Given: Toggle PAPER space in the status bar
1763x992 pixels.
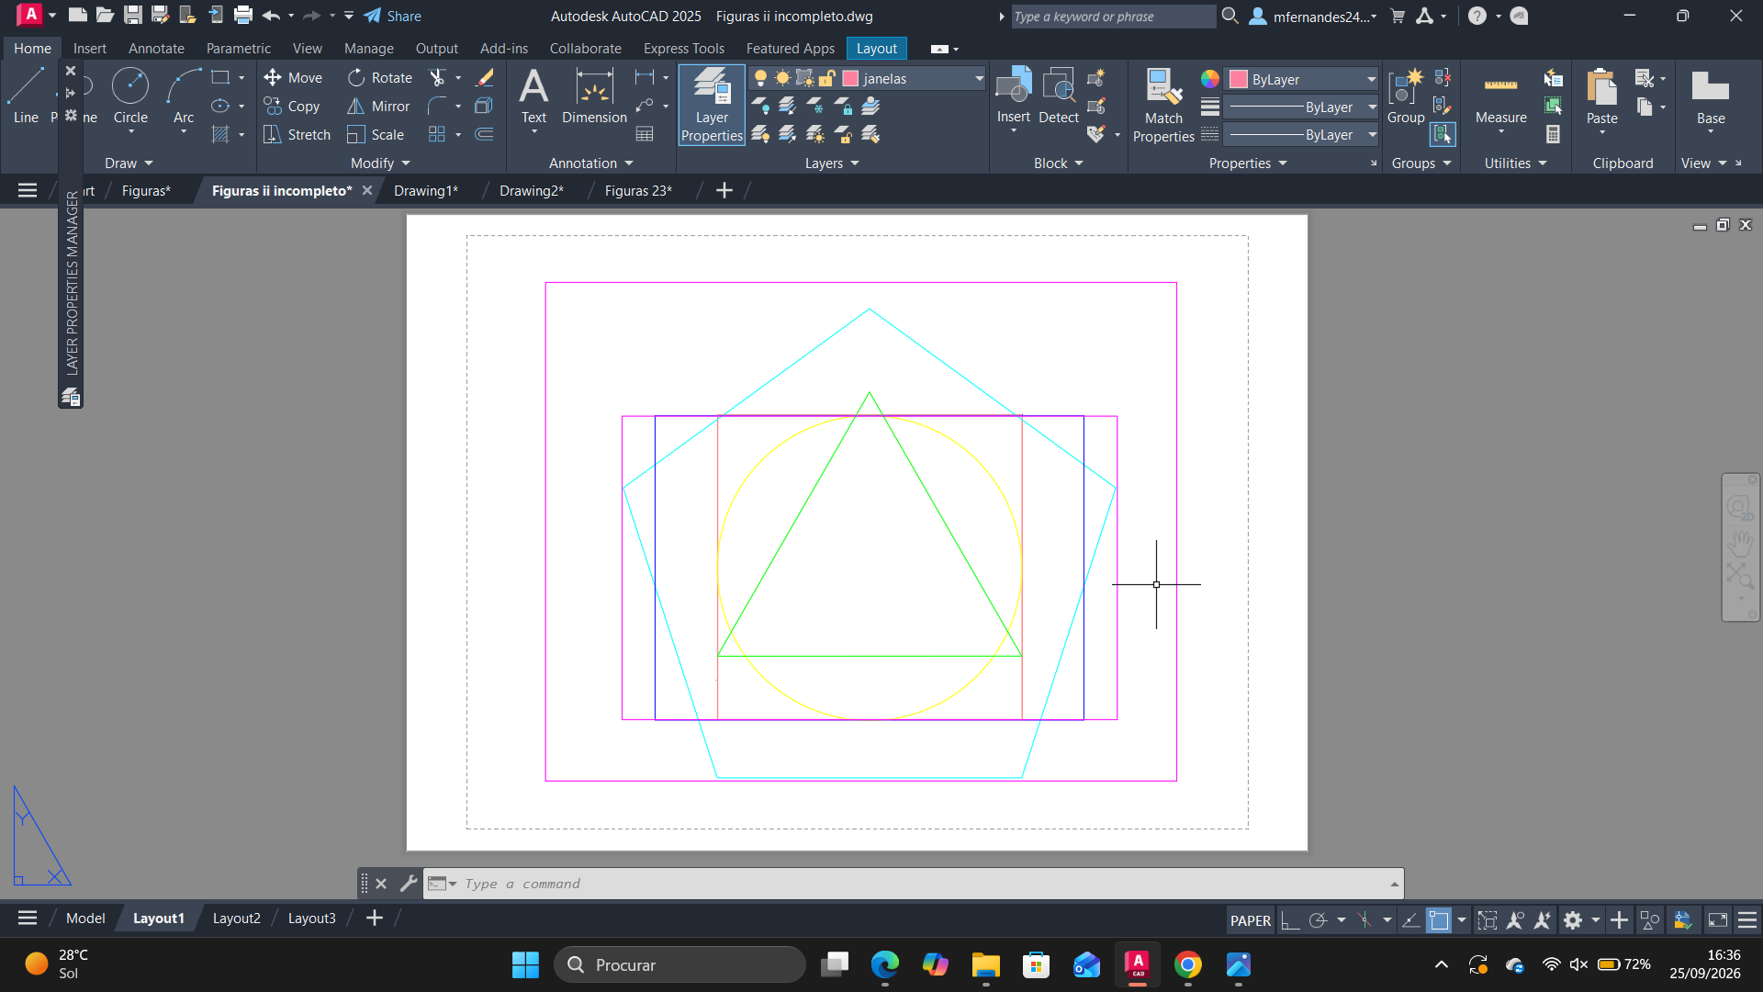Looking at the screenshot, I should coord(1250,919).
